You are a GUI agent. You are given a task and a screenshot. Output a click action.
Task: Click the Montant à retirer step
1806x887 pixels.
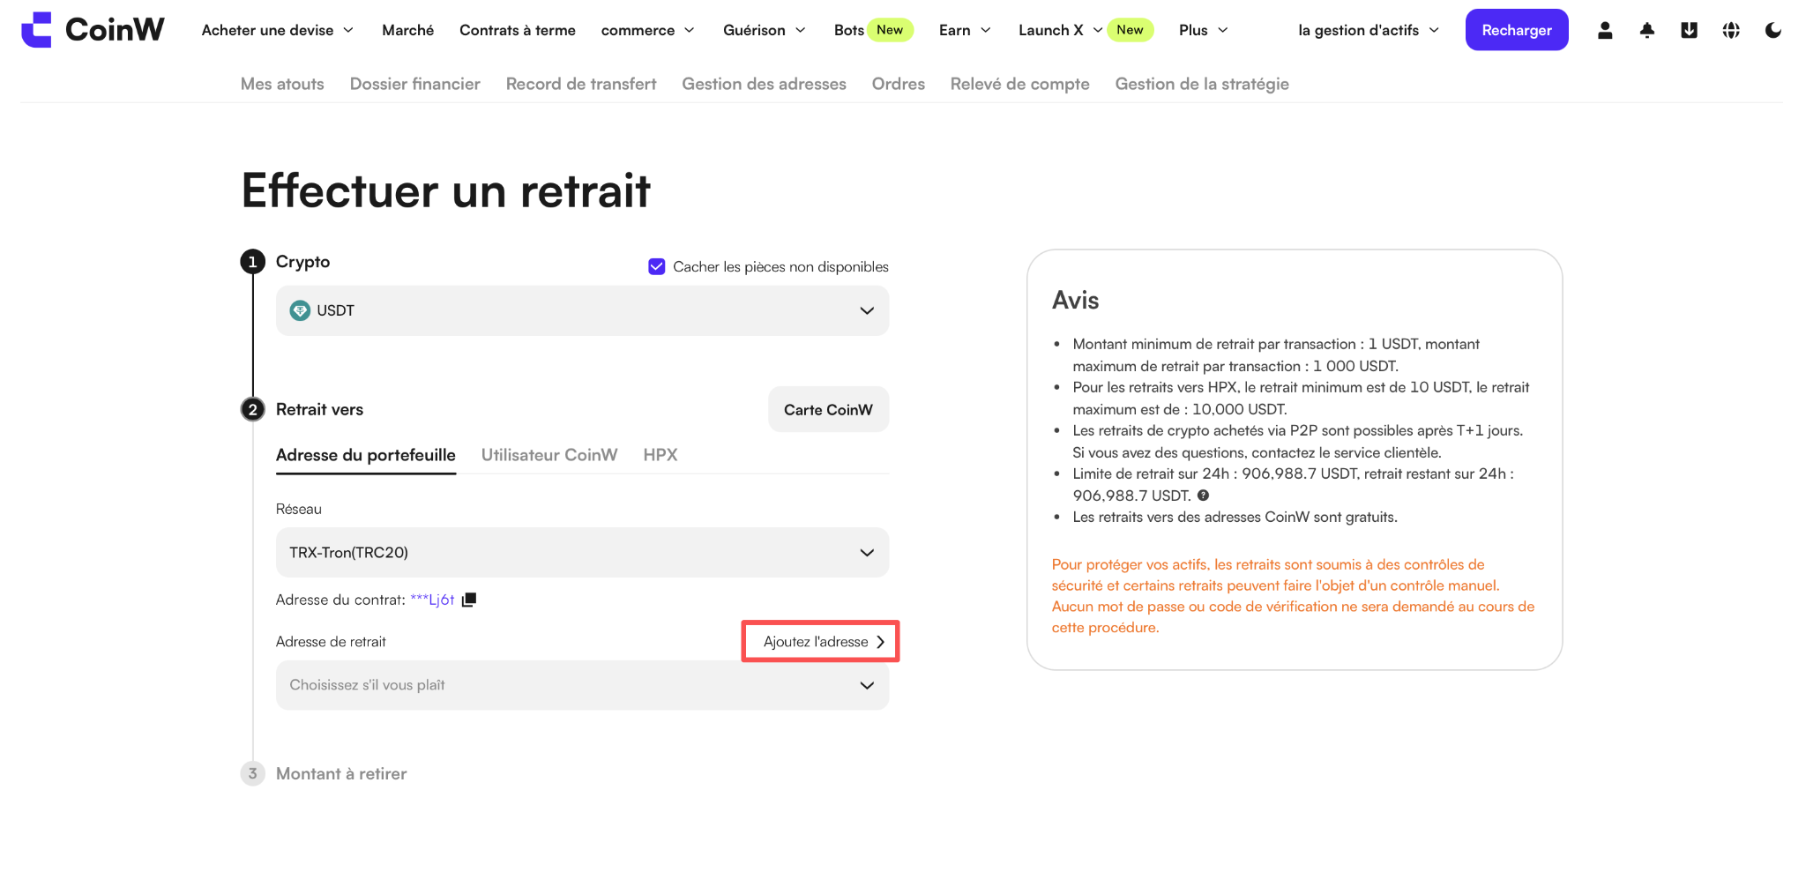pyautogui.click(x=341, y=773)
